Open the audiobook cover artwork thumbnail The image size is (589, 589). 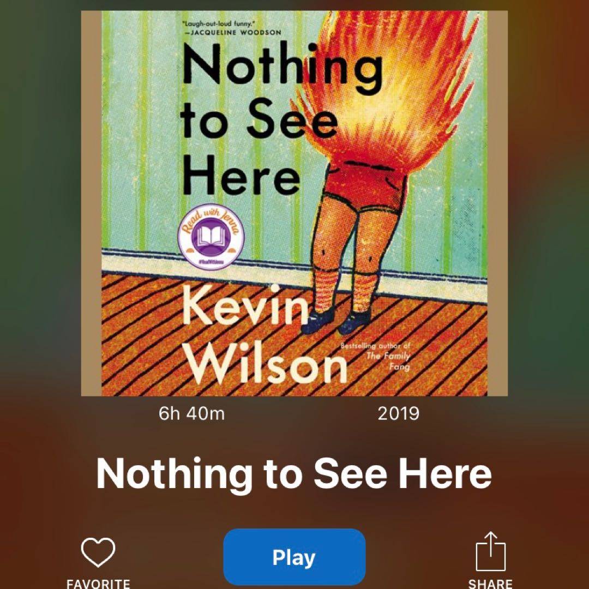294,203
